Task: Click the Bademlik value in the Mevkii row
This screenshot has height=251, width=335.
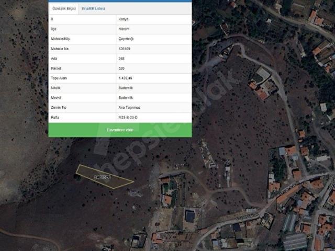Action: (x=126, y=98)
